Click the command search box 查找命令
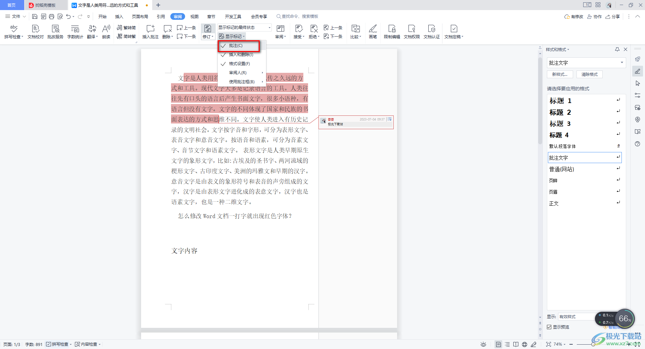 (x=297, y=16)
